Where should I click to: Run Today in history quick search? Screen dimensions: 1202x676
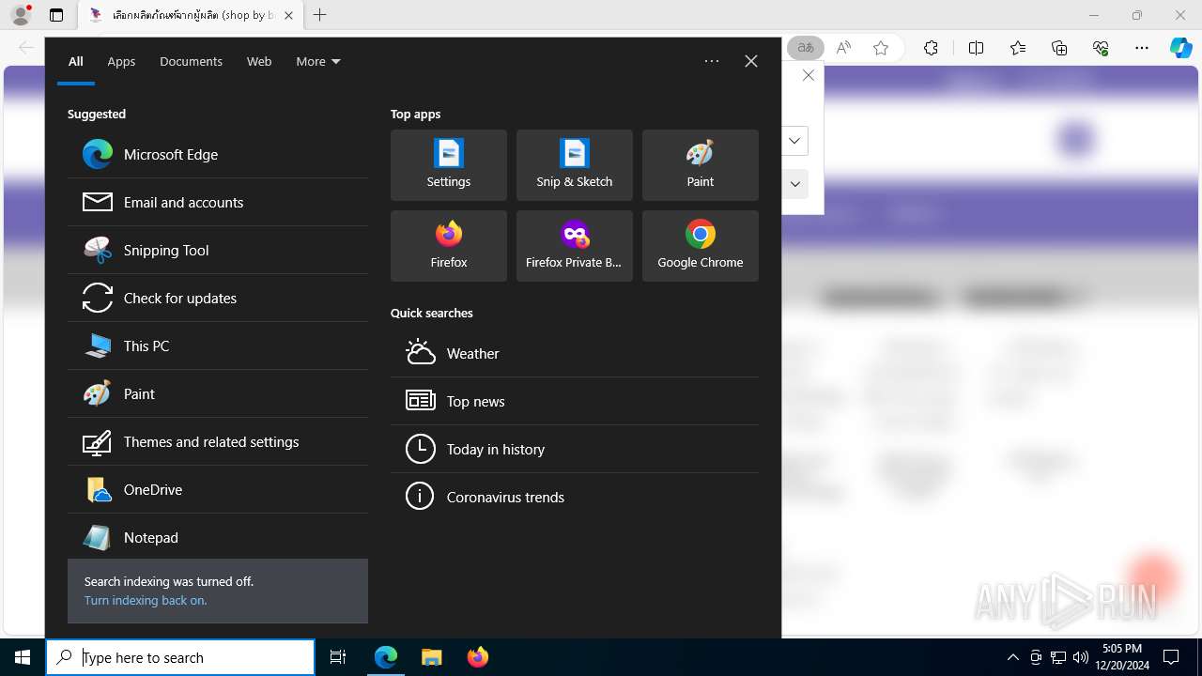575,449
